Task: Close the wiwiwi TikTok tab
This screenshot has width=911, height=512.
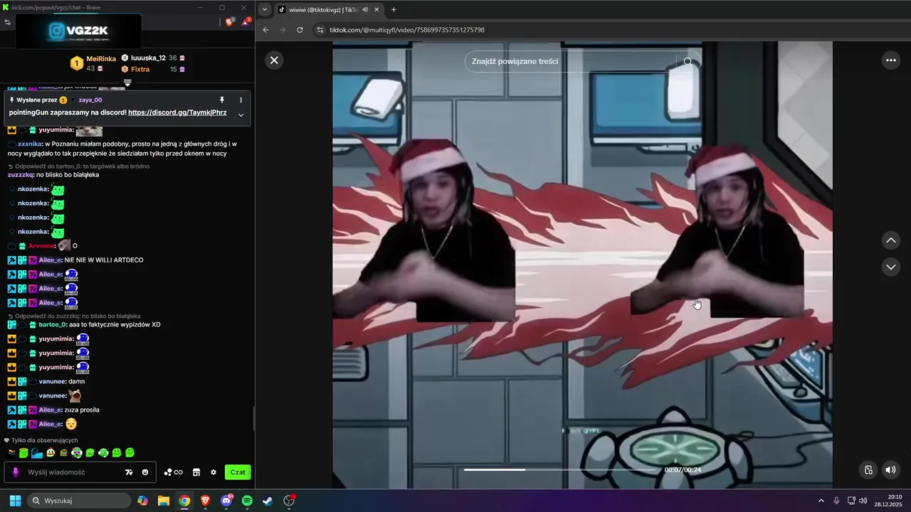Action: (x=376, y=10)
